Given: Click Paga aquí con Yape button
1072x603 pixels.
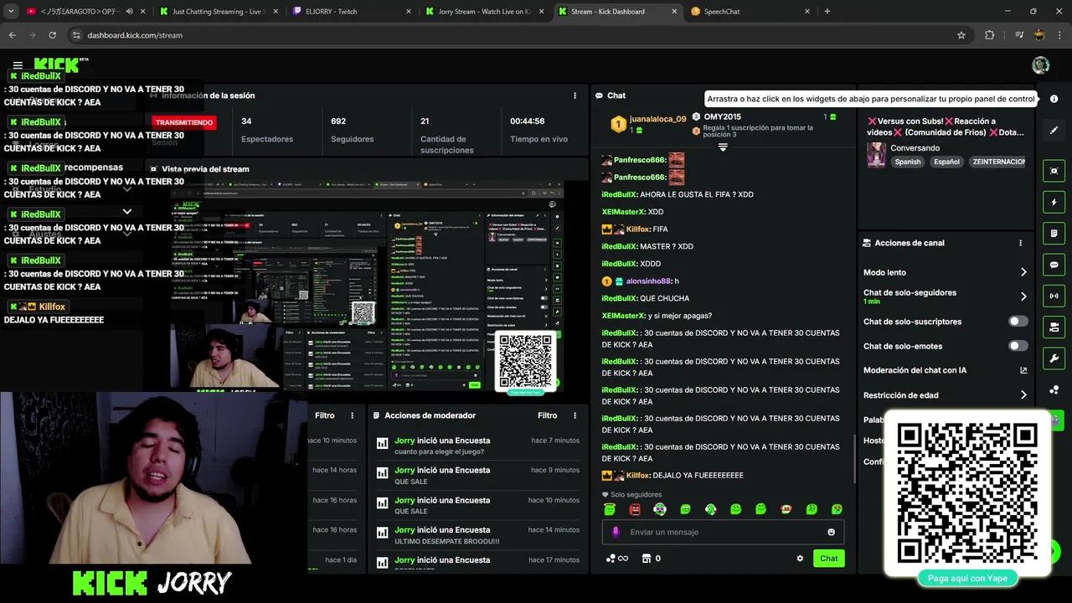Looking at the screenshot, I should 967,578.
